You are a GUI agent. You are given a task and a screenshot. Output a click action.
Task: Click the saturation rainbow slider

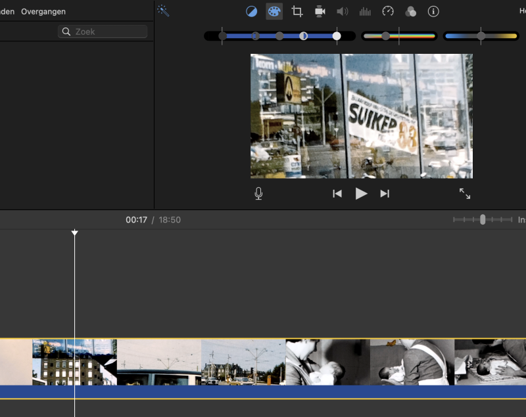399,36
